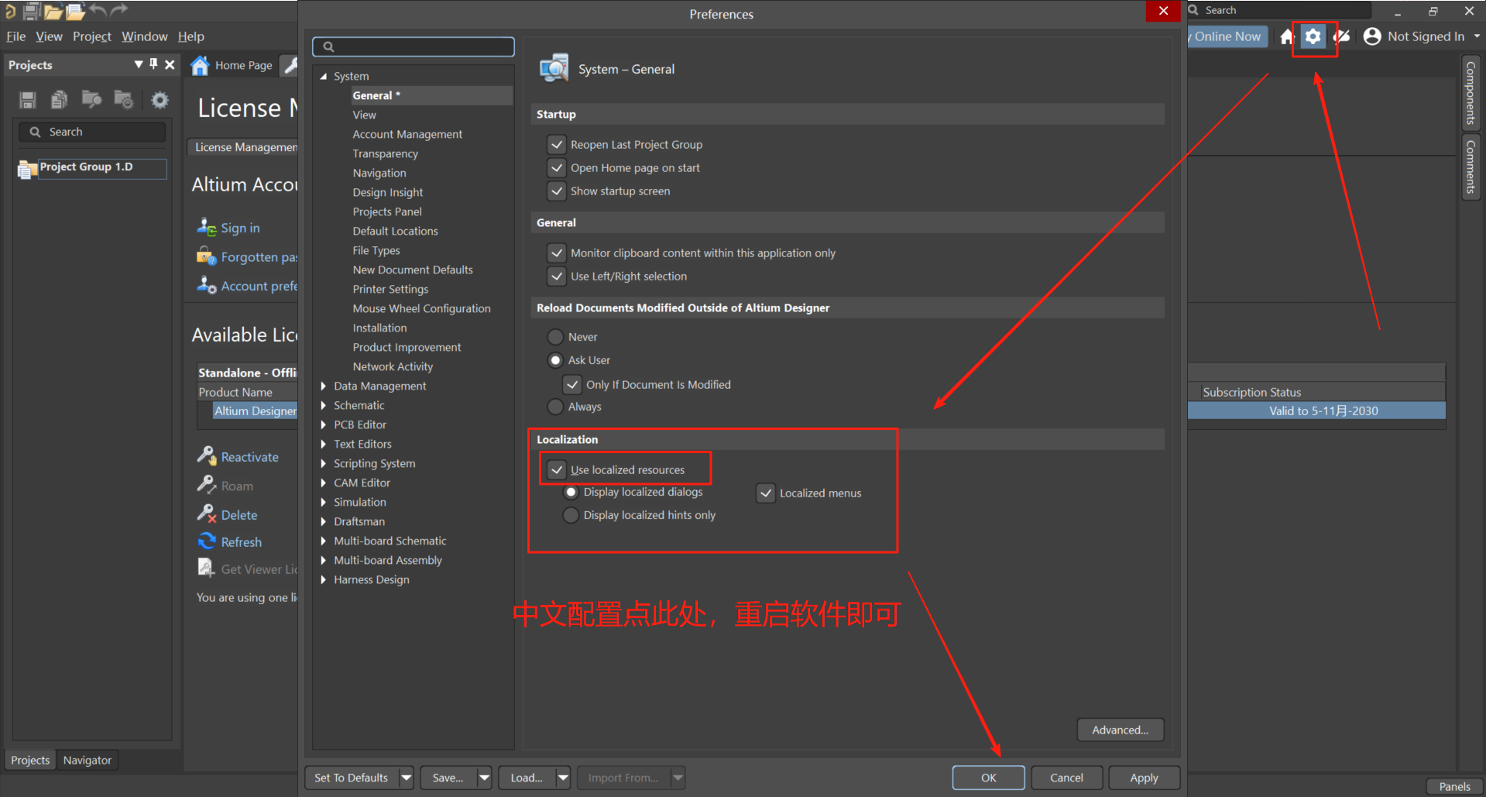
Task: Click the crossed-out cloud connection icon
Action: point(1341,36)
